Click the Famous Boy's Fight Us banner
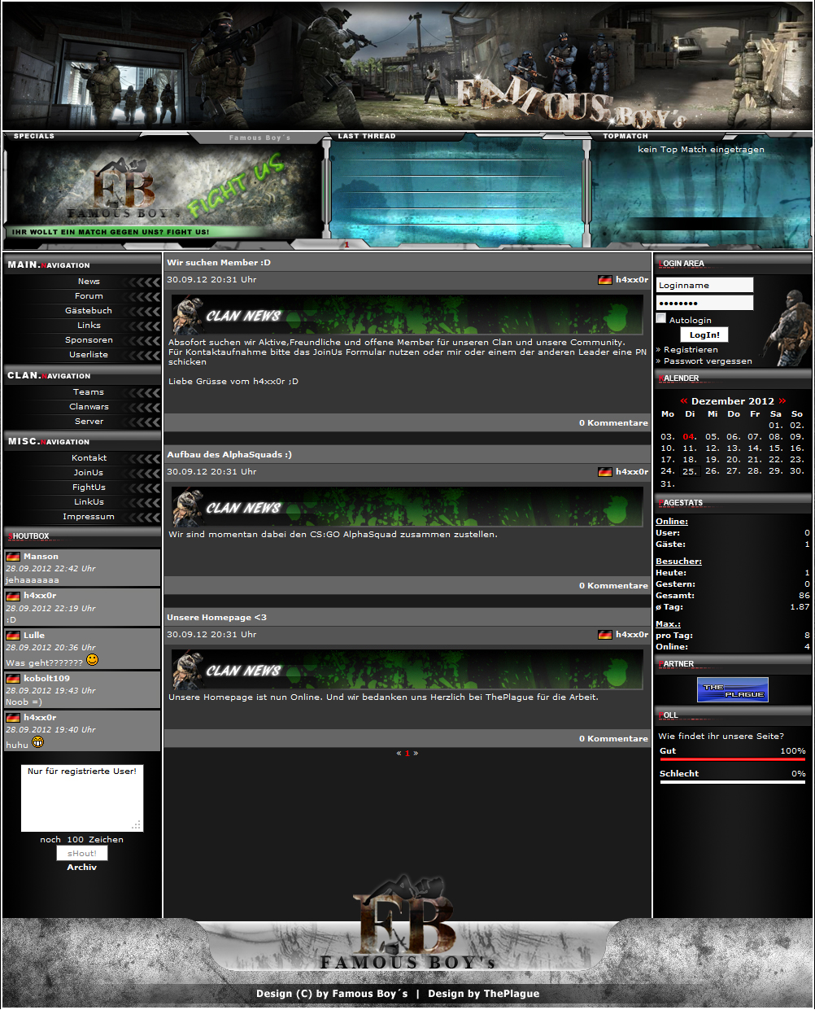This screenshot has width=815, height=1010. 163,194
